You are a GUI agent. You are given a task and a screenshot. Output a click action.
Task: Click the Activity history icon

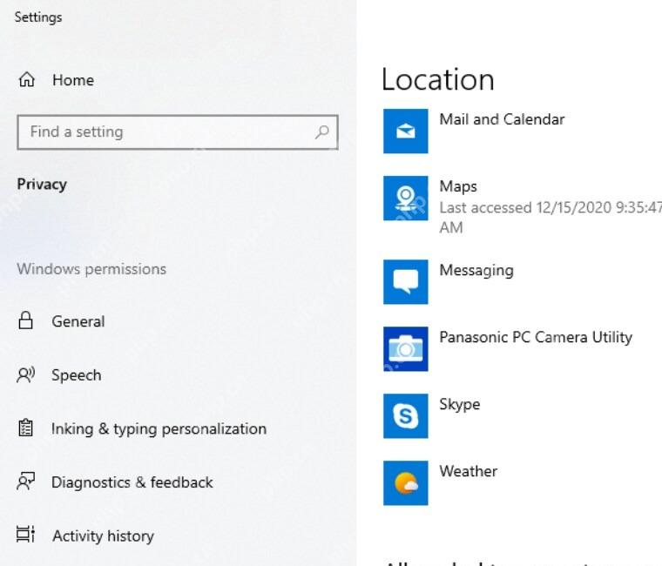(26, 535)
